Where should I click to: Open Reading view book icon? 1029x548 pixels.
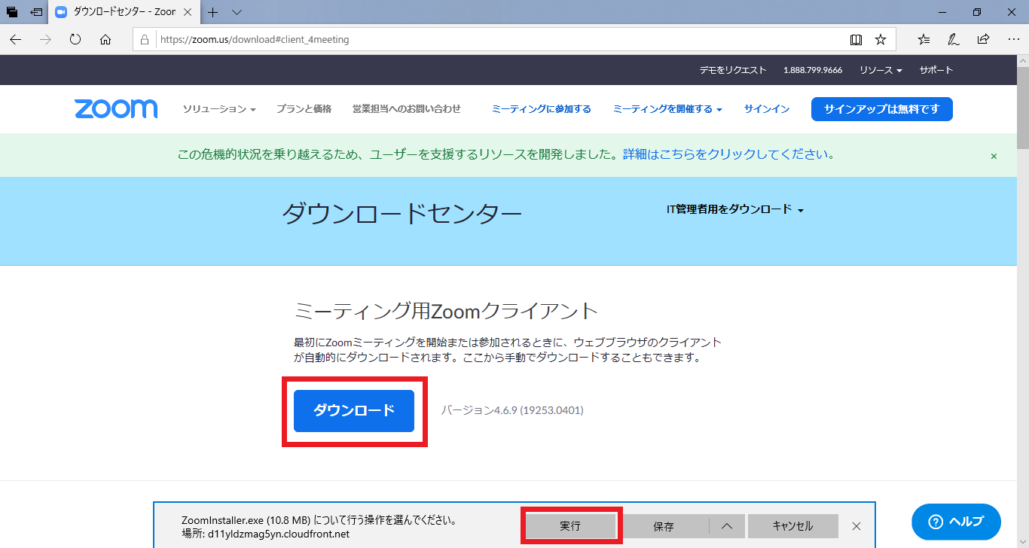856,40
